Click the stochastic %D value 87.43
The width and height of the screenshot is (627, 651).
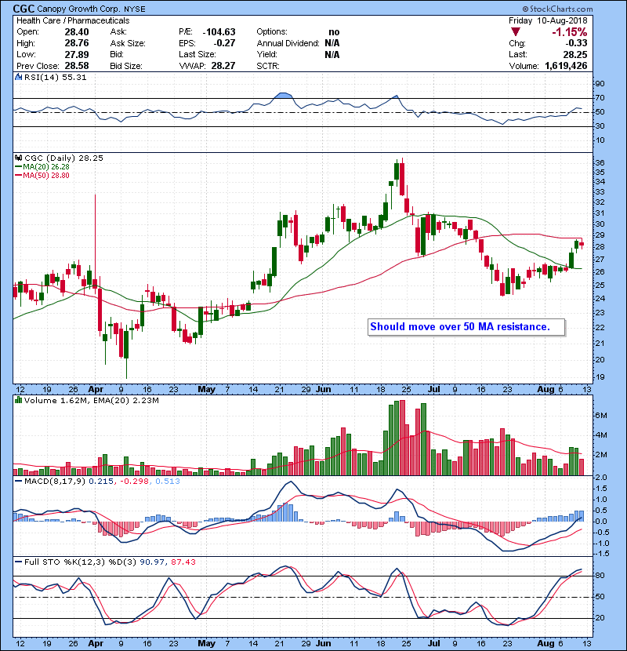pyautogui.click(x=183, y=562)
